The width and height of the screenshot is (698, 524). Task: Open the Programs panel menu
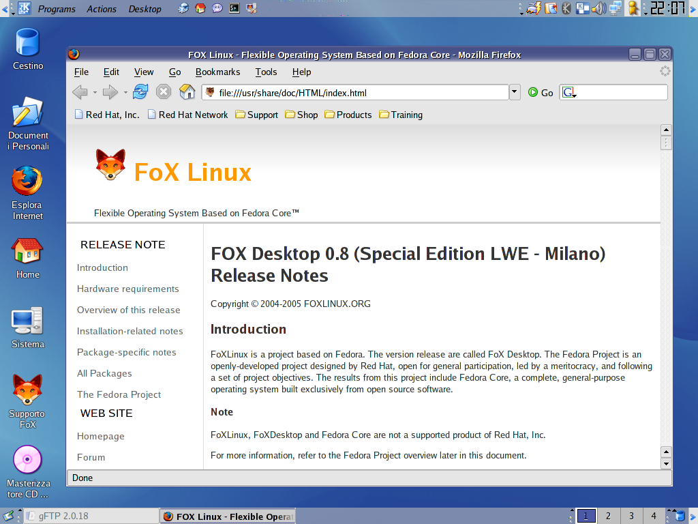coord(57,9)
